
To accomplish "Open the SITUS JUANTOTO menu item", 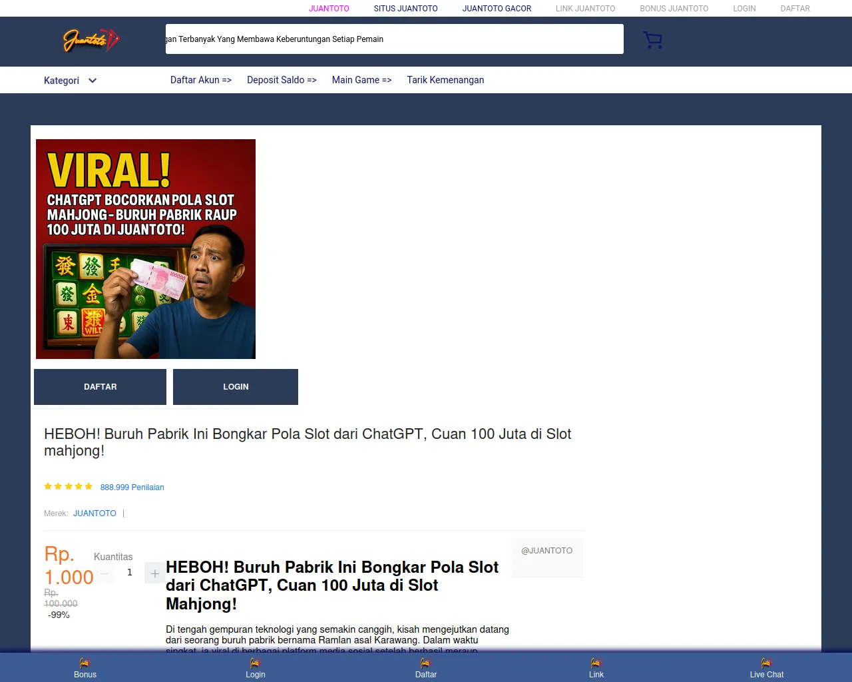I will tap(406, 9).
